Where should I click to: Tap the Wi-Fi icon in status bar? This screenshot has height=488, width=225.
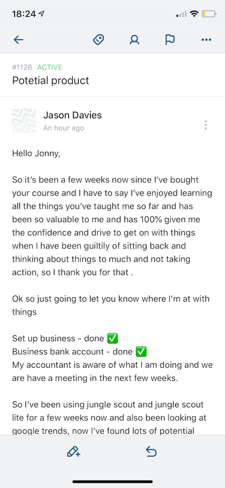[x=194, y=14]
